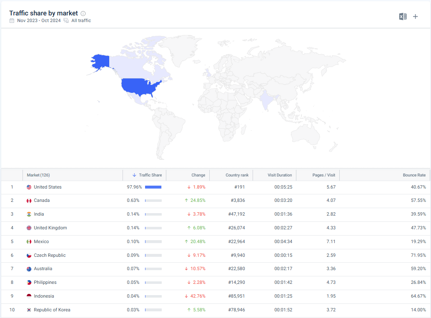Click the United States traffic share bar
Image resolution: width=431 pixels, height=318 pixels.
coord(153,187)
